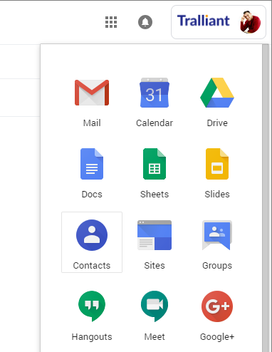Screen dimensions: 272x352
Task: Open the Google apps grid launcher
Action: [111, 22]
